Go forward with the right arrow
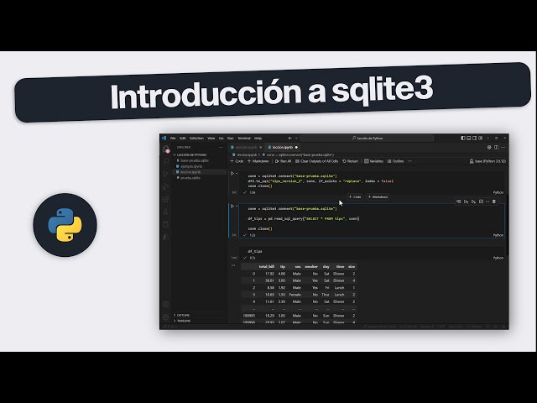Viewport: 537px width, 403px height. click(x=296, y=138)
